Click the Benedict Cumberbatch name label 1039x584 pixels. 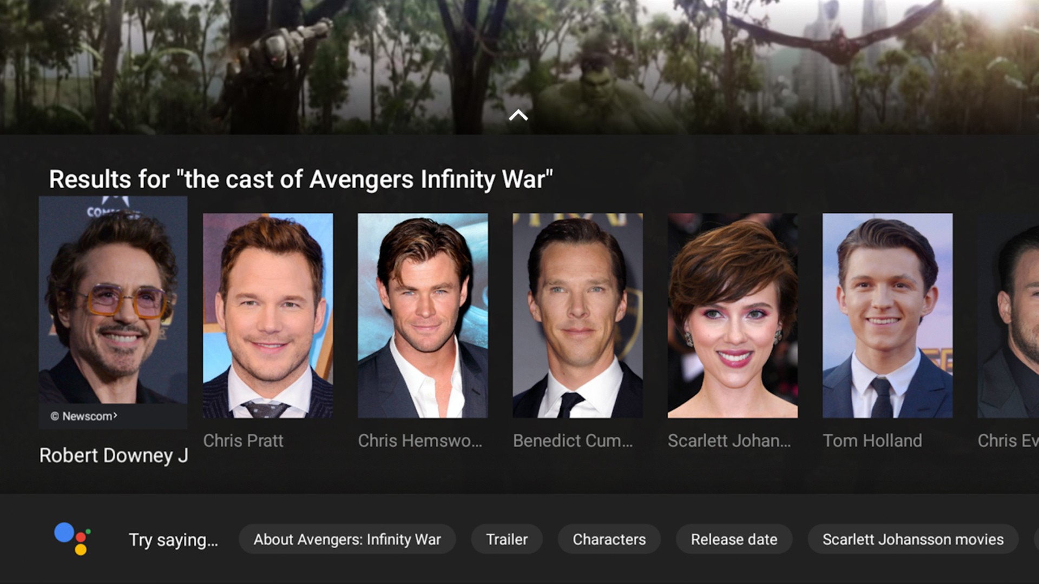tap(573, 441)
